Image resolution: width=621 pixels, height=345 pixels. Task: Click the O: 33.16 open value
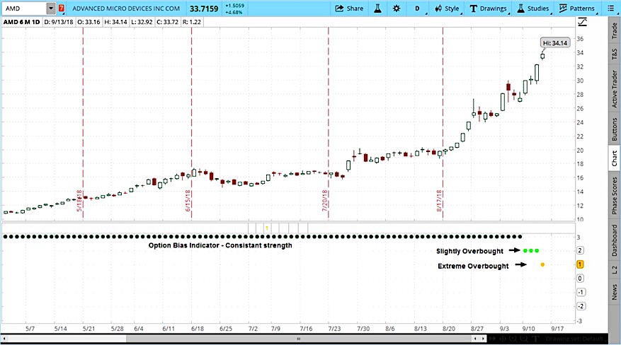89,22
